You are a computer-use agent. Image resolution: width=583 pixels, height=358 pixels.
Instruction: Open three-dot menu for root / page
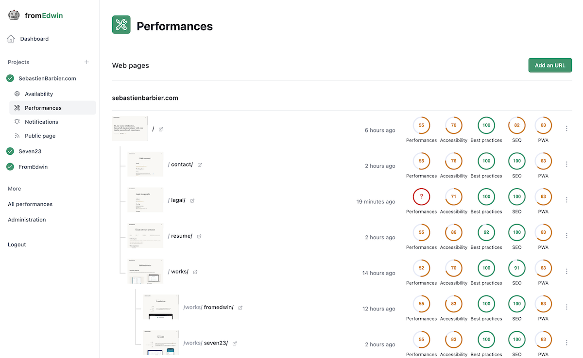tap(566, 129)
